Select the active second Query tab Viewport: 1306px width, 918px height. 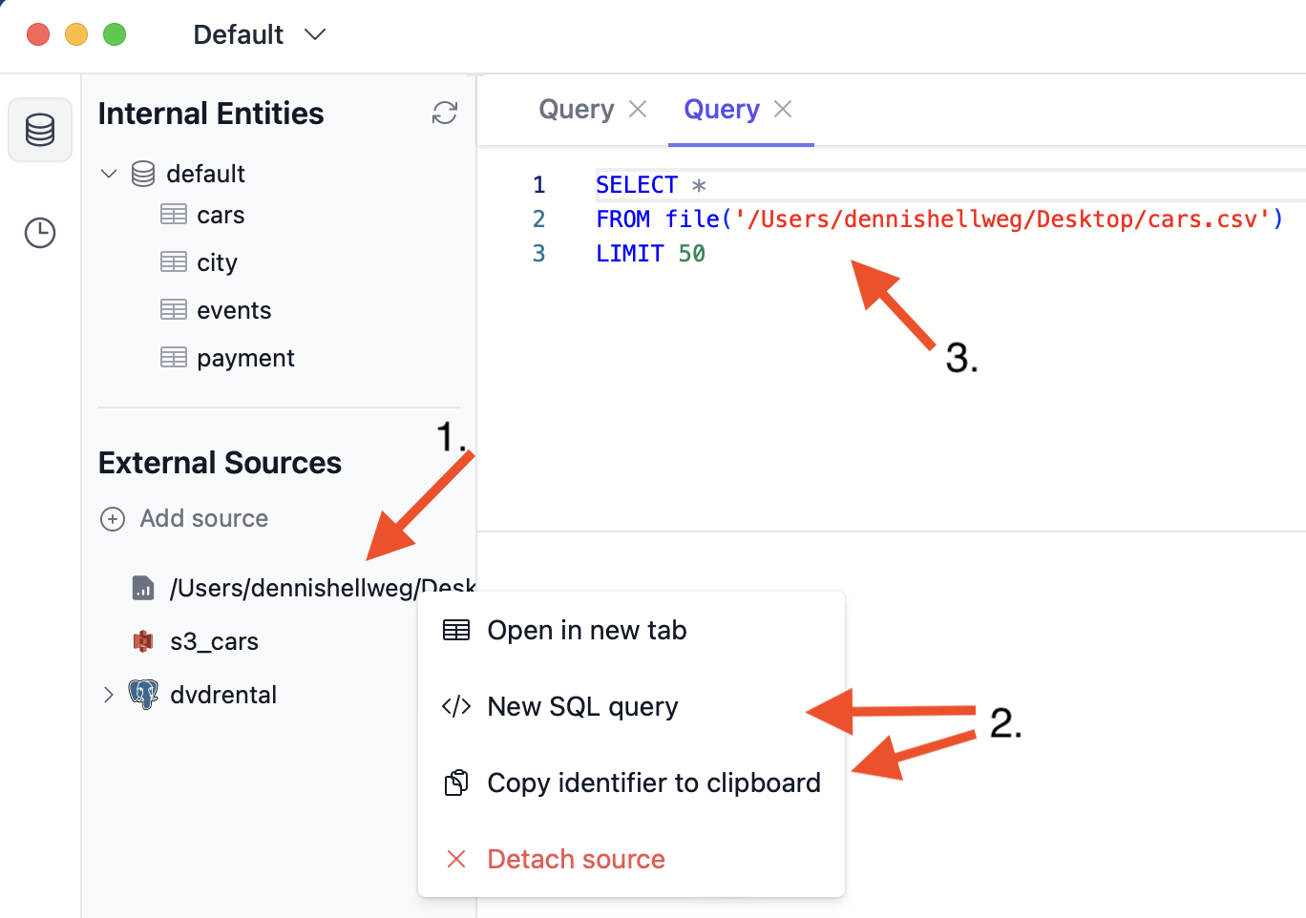(722, 110)
